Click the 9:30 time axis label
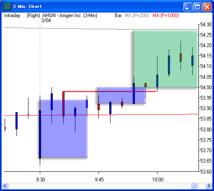 41,180
